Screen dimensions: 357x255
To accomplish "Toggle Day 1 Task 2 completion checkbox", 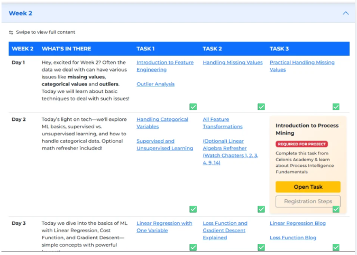I will [261, 107].
